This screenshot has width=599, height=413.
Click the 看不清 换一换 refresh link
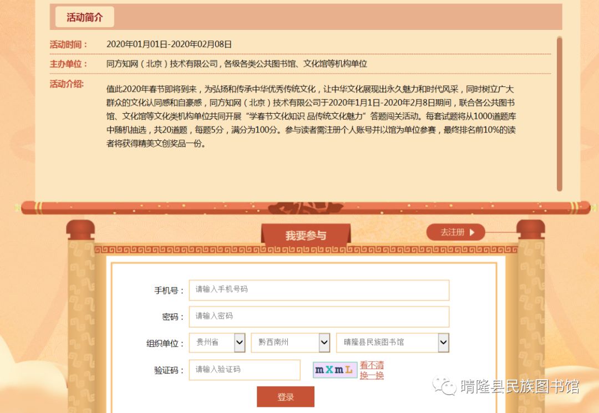pos(372,370)
